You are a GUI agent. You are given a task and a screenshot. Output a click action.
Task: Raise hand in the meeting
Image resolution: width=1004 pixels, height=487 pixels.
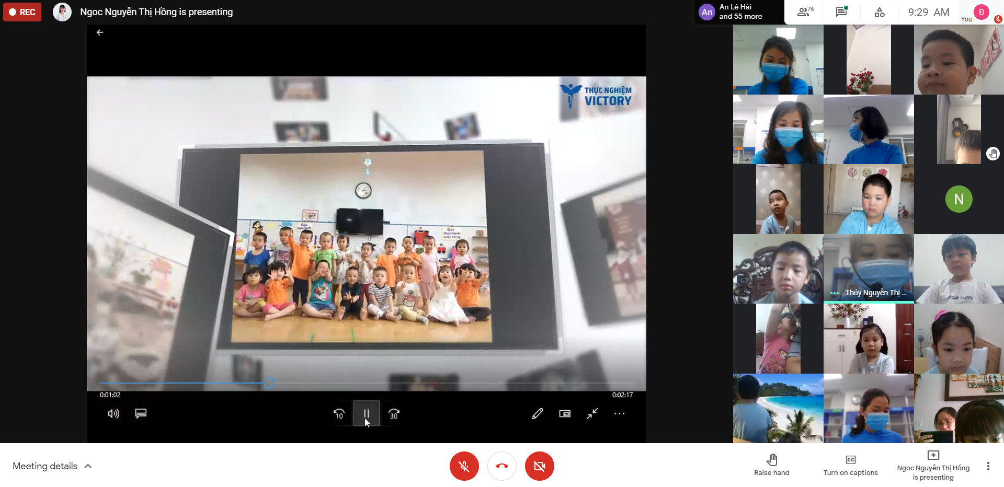(772, 464)
